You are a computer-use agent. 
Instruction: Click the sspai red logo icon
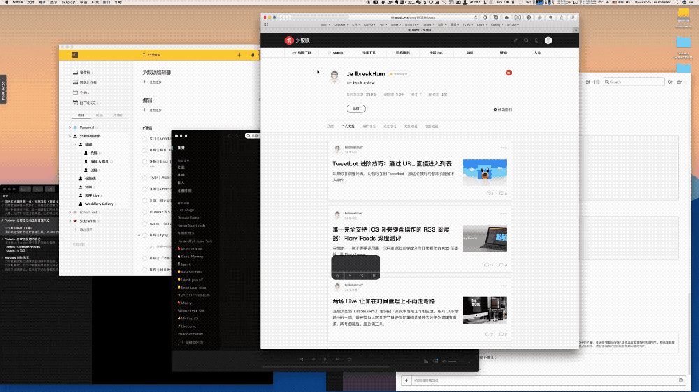[x=288, y=40]
